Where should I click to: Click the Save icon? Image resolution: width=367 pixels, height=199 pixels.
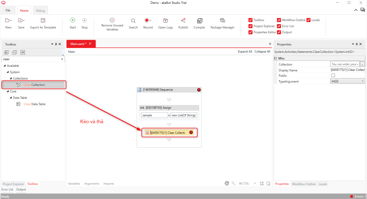coord(20,21)
